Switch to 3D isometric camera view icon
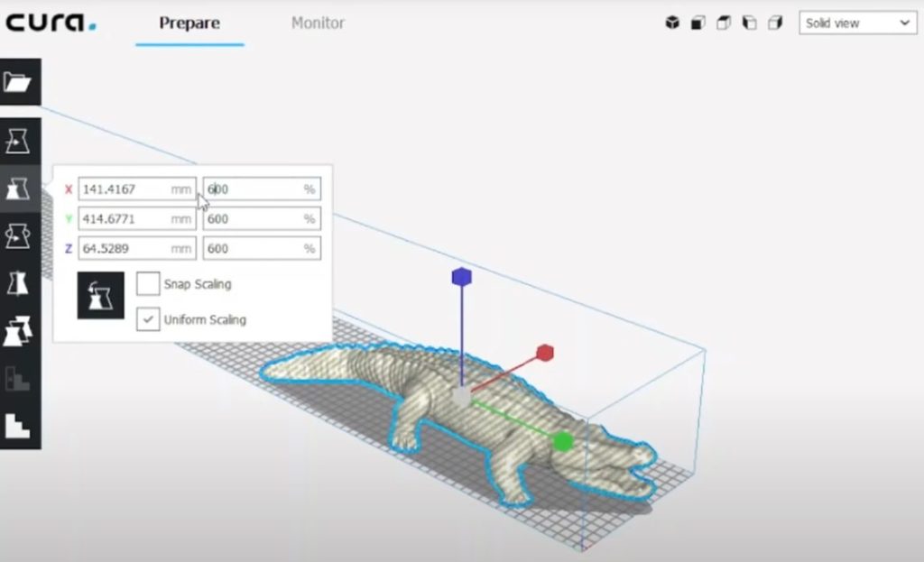The width and height of the screenshot is (924, 562). tap(672, 23)
